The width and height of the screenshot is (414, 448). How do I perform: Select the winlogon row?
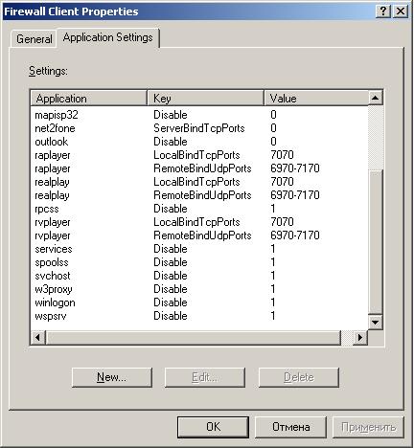(199, 302)
